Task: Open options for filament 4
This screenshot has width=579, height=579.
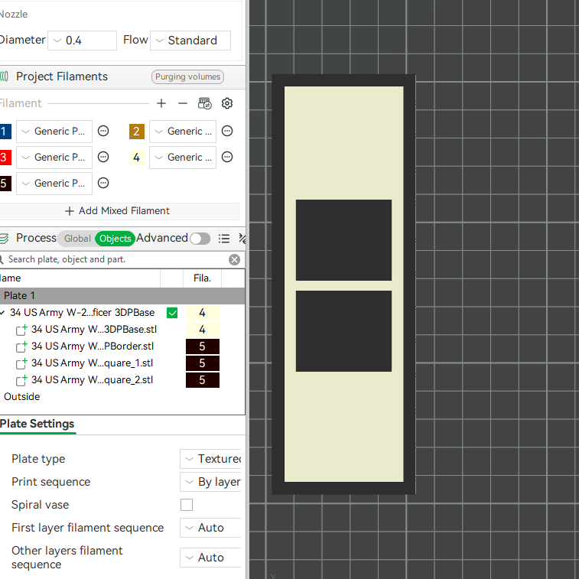Action: click(x=227, y=158)
